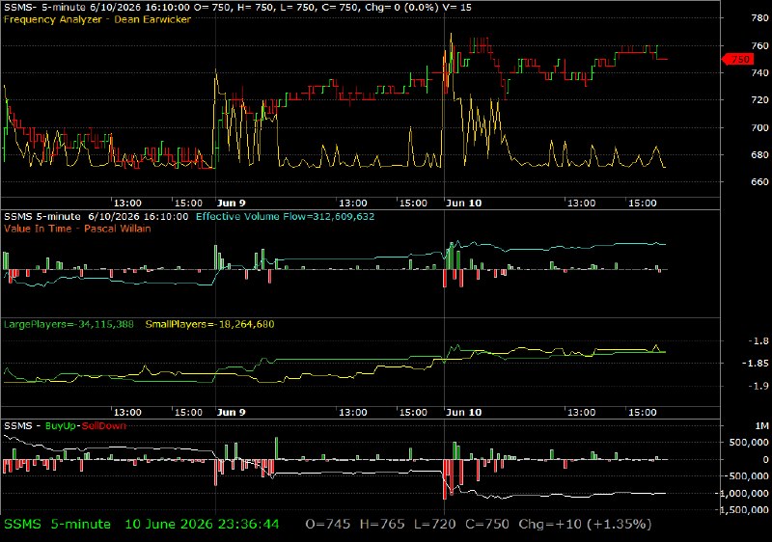Click the SSMS 5-minute OHLC header line
772x542 pixels.
tap(237, 8)
